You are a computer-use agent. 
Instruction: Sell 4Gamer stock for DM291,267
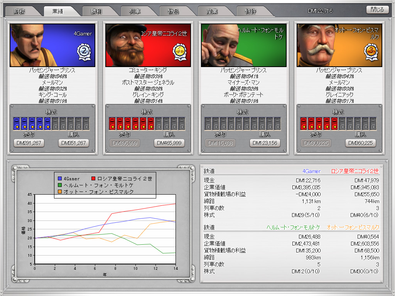click(29, 143)
